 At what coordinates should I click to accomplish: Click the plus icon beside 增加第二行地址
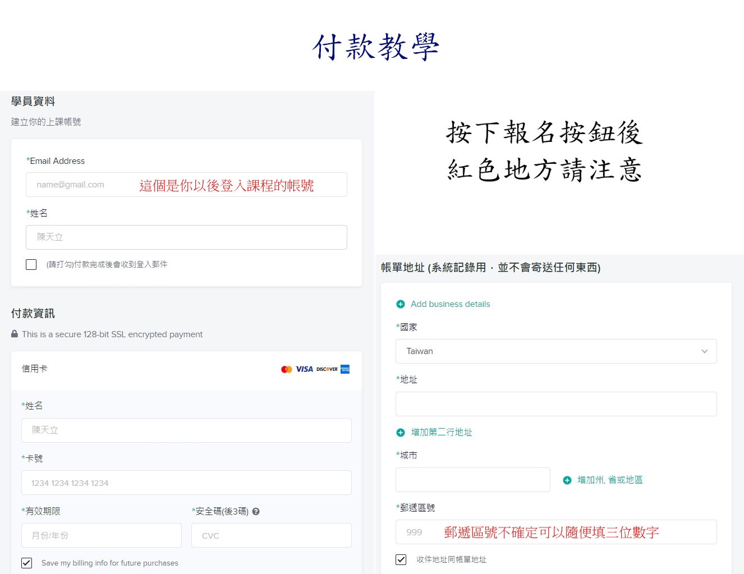click(x=401, y=433)
